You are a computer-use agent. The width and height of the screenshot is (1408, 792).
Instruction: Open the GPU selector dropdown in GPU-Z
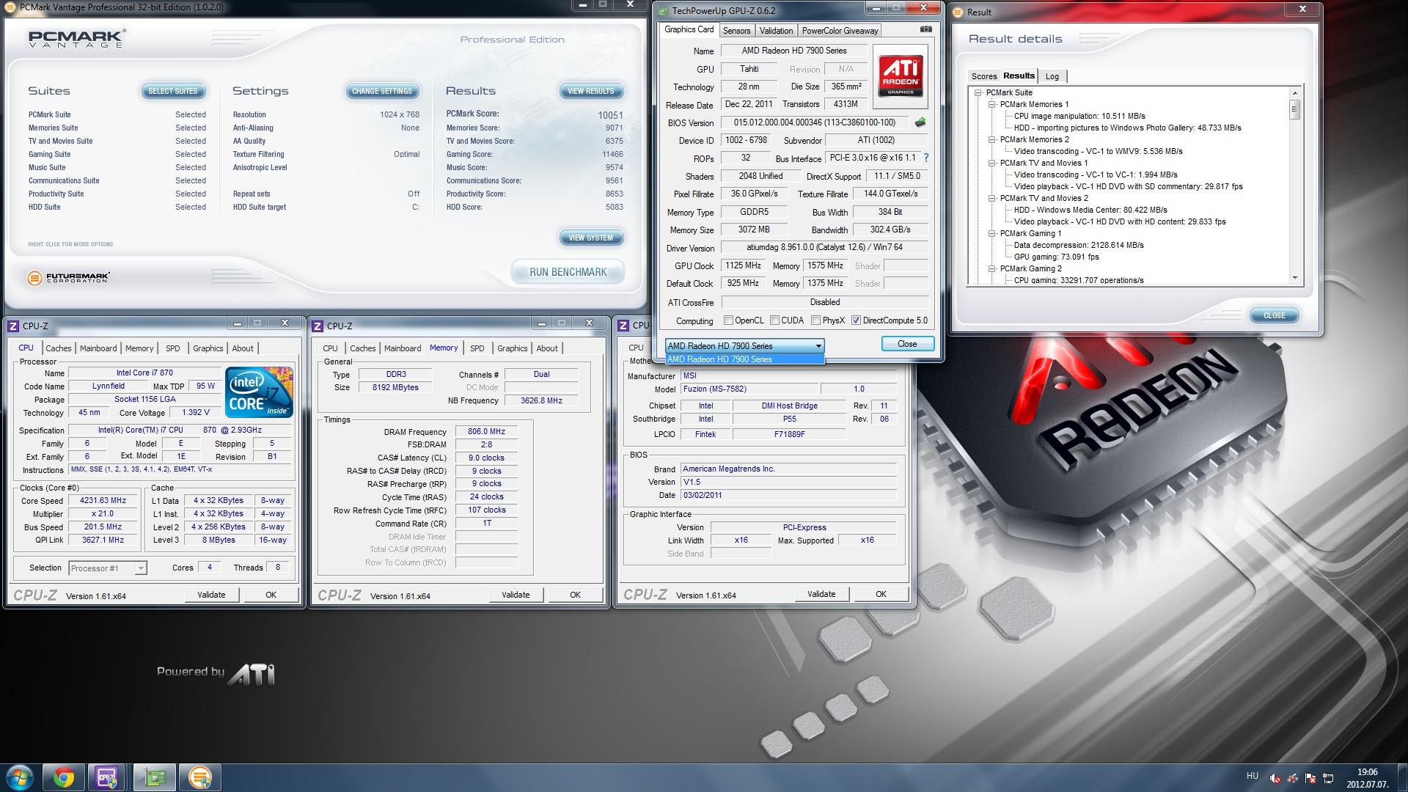click(745, 345)
